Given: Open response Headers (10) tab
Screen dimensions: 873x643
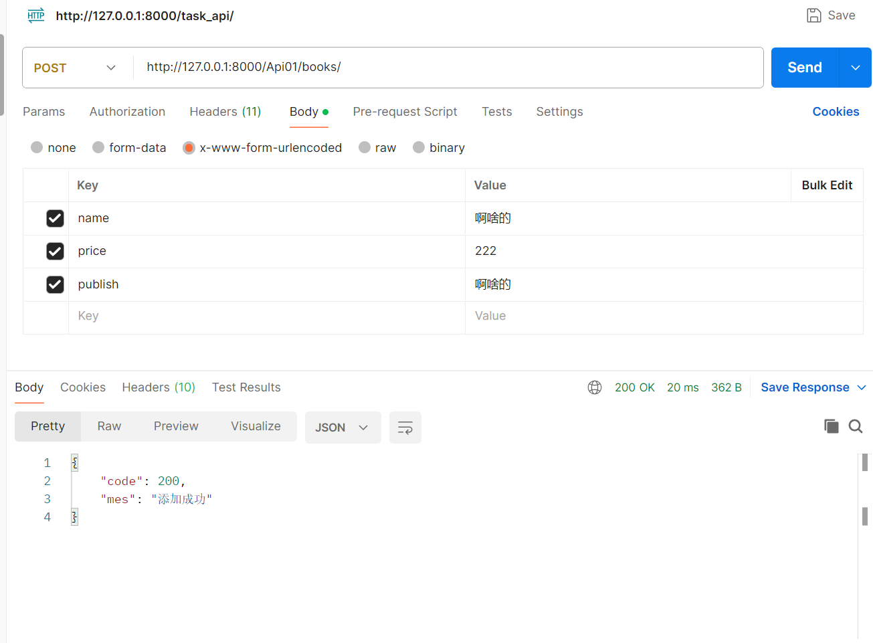Looking at the screenshot, I should 159,387.
